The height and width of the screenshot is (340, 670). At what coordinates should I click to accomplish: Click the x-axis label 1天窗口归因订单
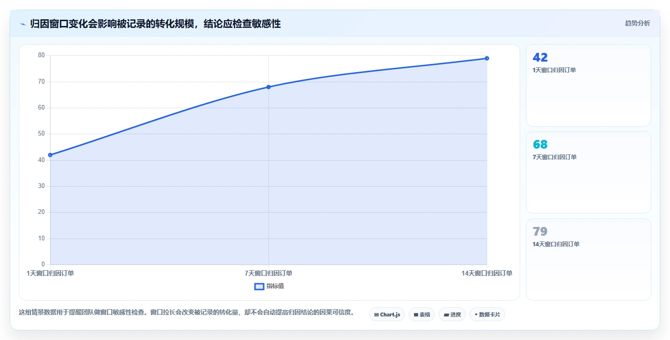tap(50, 273)
